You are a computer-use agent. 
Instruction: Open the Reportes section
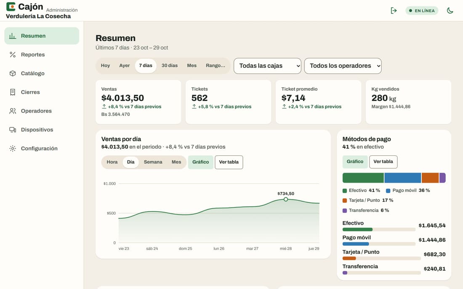click(x=42, y=55)
